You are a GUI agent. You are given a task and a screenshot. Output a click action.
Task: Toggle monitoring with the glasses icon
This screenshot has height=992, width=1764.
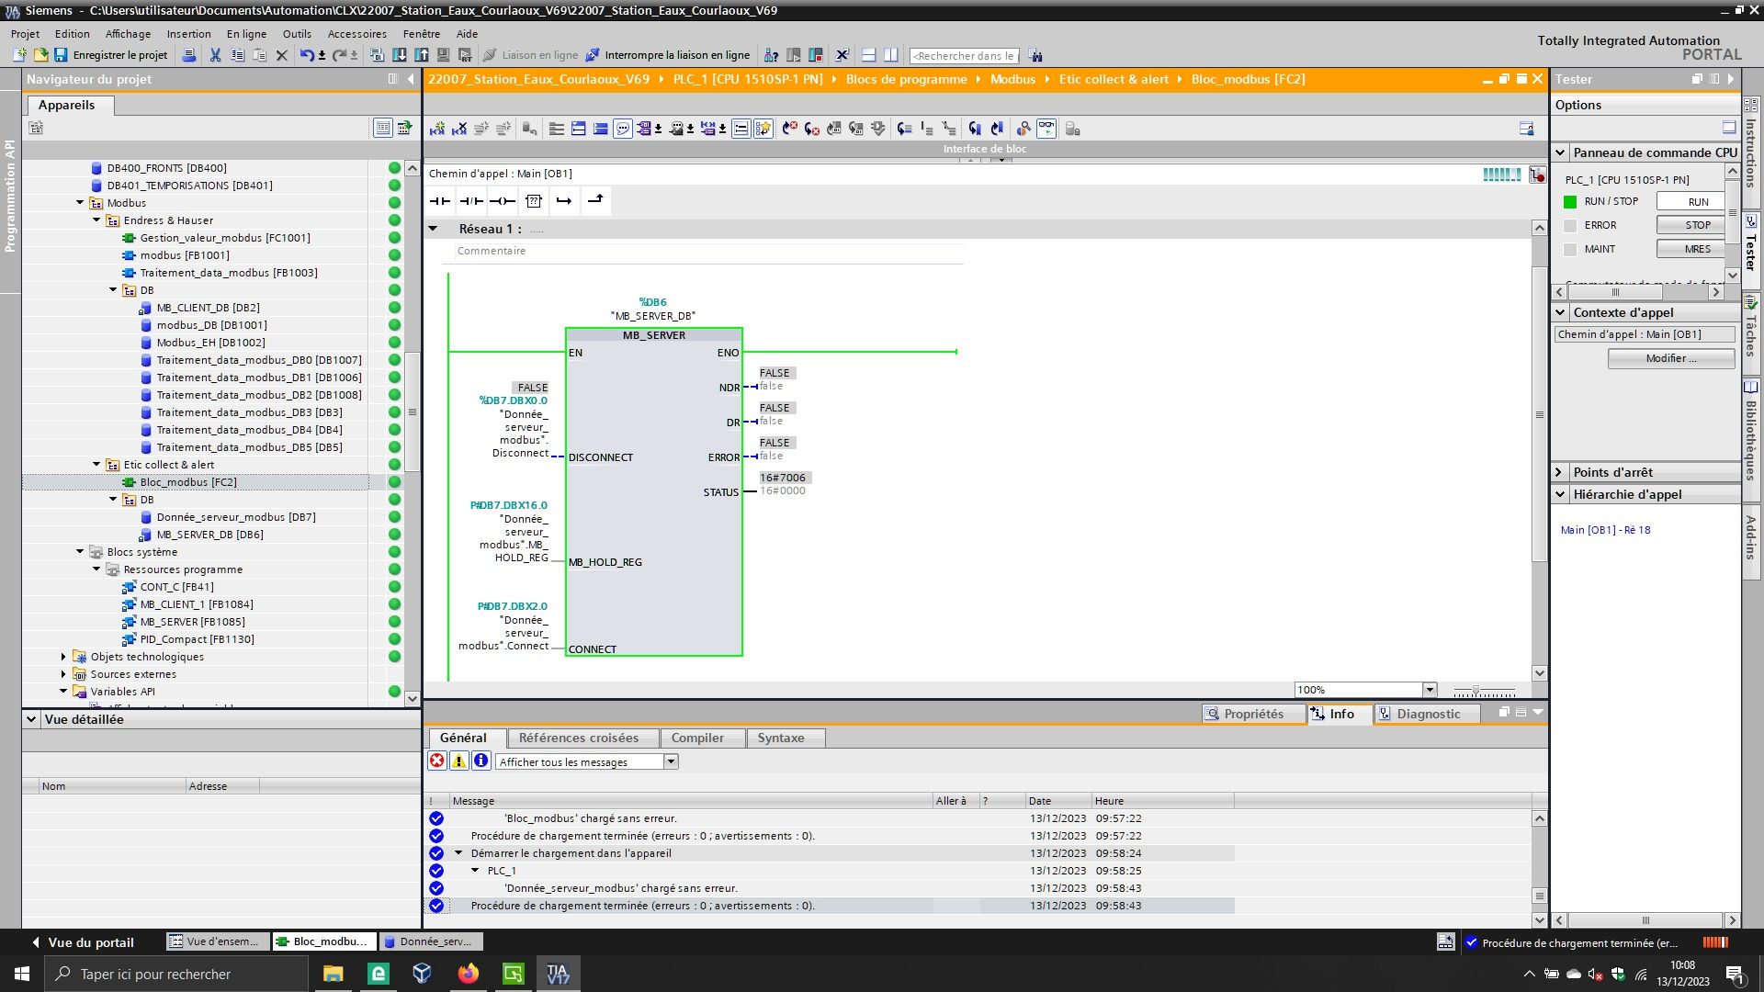(x=1046, y=130)
